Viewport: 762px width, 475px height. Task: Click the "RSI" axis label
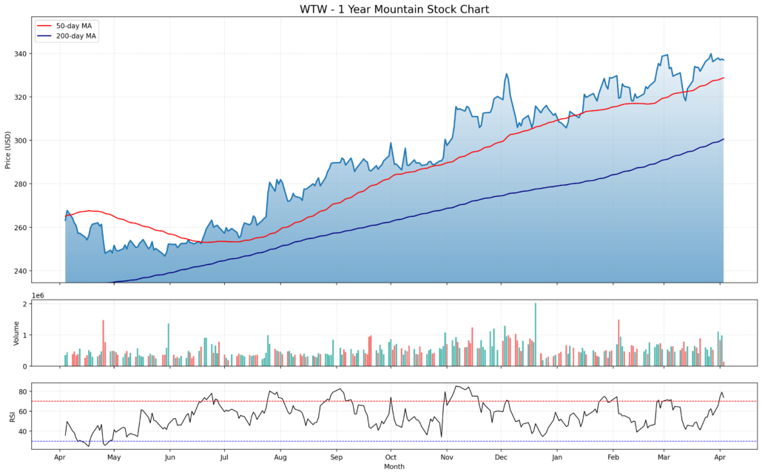13,416
